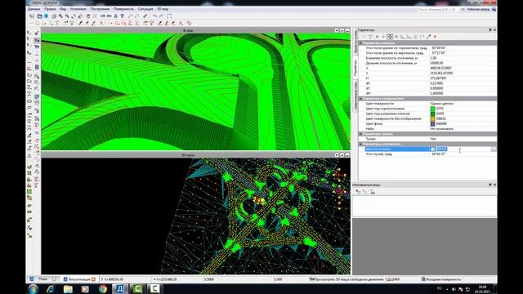
Task: Click bright green swatch for Цвет под горизонталями
Action: (432, 109)
